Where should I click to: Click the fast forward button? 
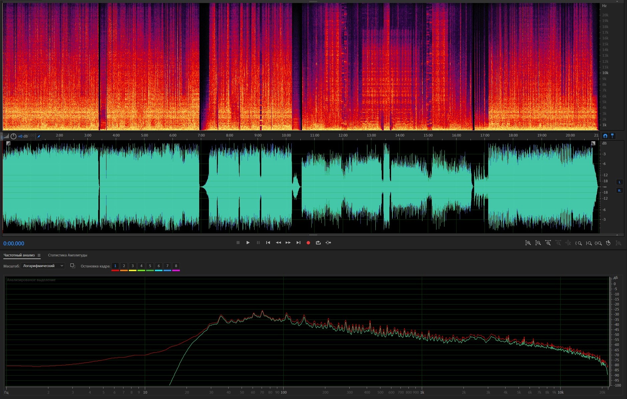point(288,243)
